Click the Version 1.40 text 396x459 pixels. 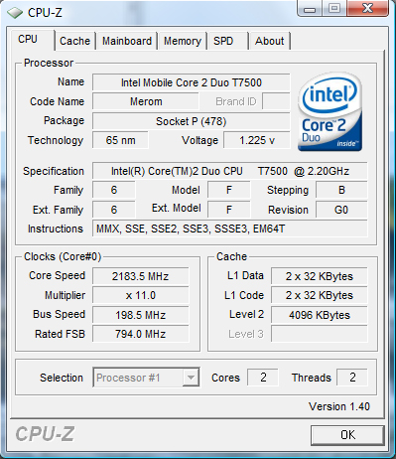coord(339,406)
